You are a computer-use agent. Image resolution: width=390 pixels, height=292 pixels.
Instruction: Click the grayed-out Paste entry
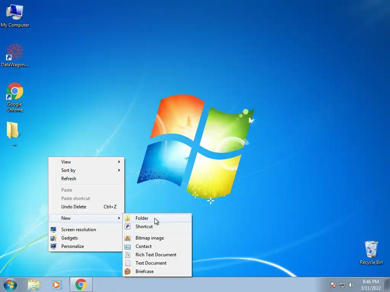[x=86, y=190]
